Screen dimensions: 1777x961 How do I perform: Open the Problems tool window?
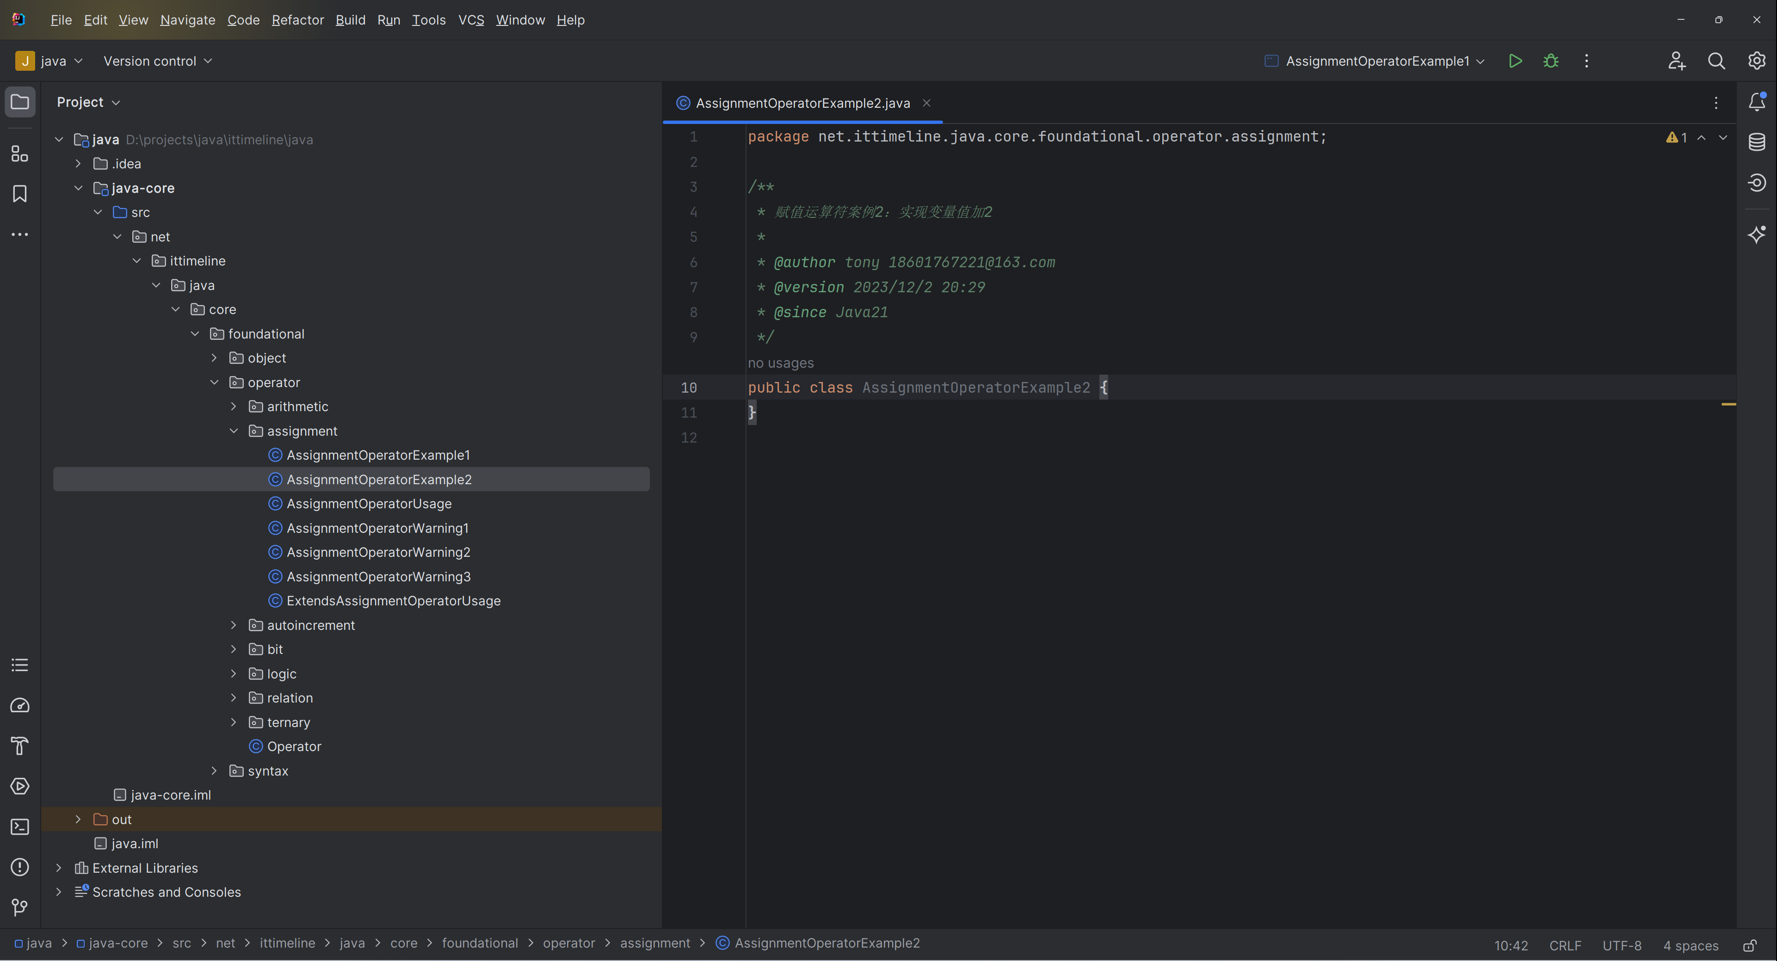[20, 867]
